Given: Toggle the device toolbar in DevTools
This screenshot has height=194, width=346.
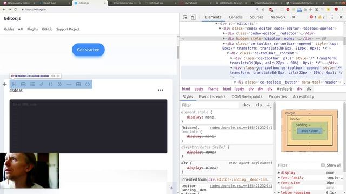Looking at the screenshot, I should 194,17.
